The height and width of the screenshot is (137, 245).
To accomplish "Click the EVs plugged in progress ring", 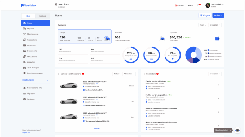I will pos(173,55).
